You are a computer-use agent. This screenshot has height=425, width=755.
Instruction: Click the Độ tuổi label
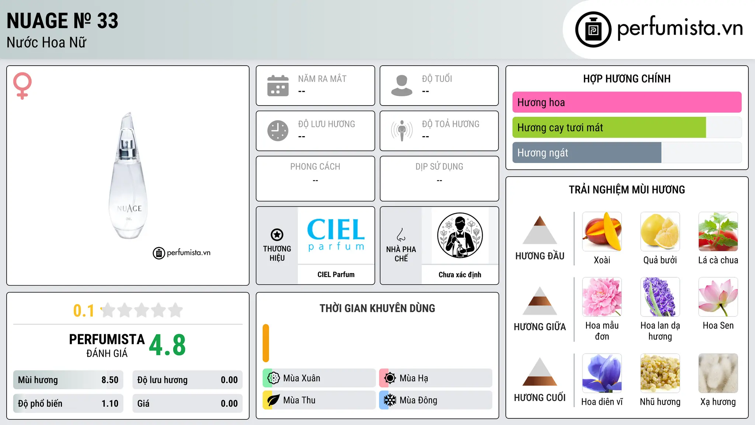[437, 79]
